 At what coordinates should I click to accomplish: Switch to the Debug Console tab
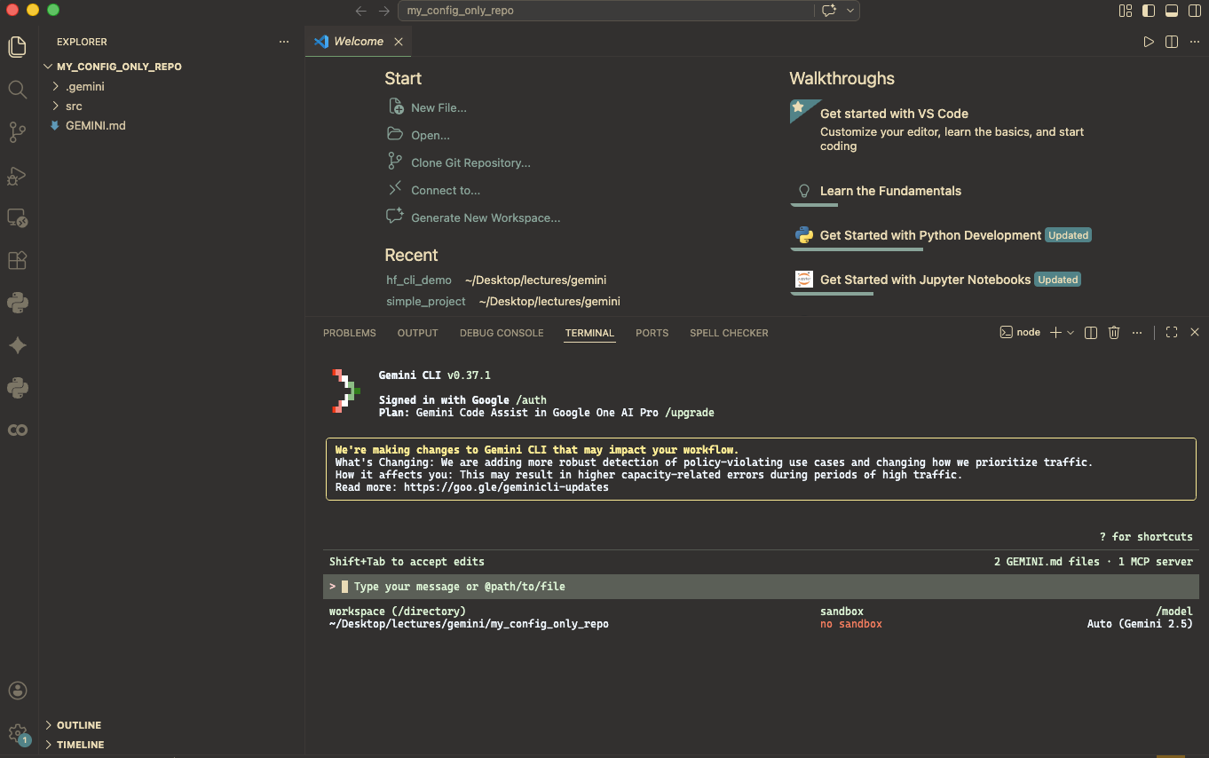[502, 333]
